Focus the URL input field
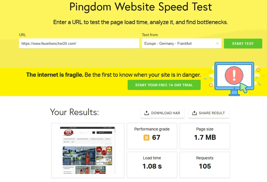 (79, 44)
